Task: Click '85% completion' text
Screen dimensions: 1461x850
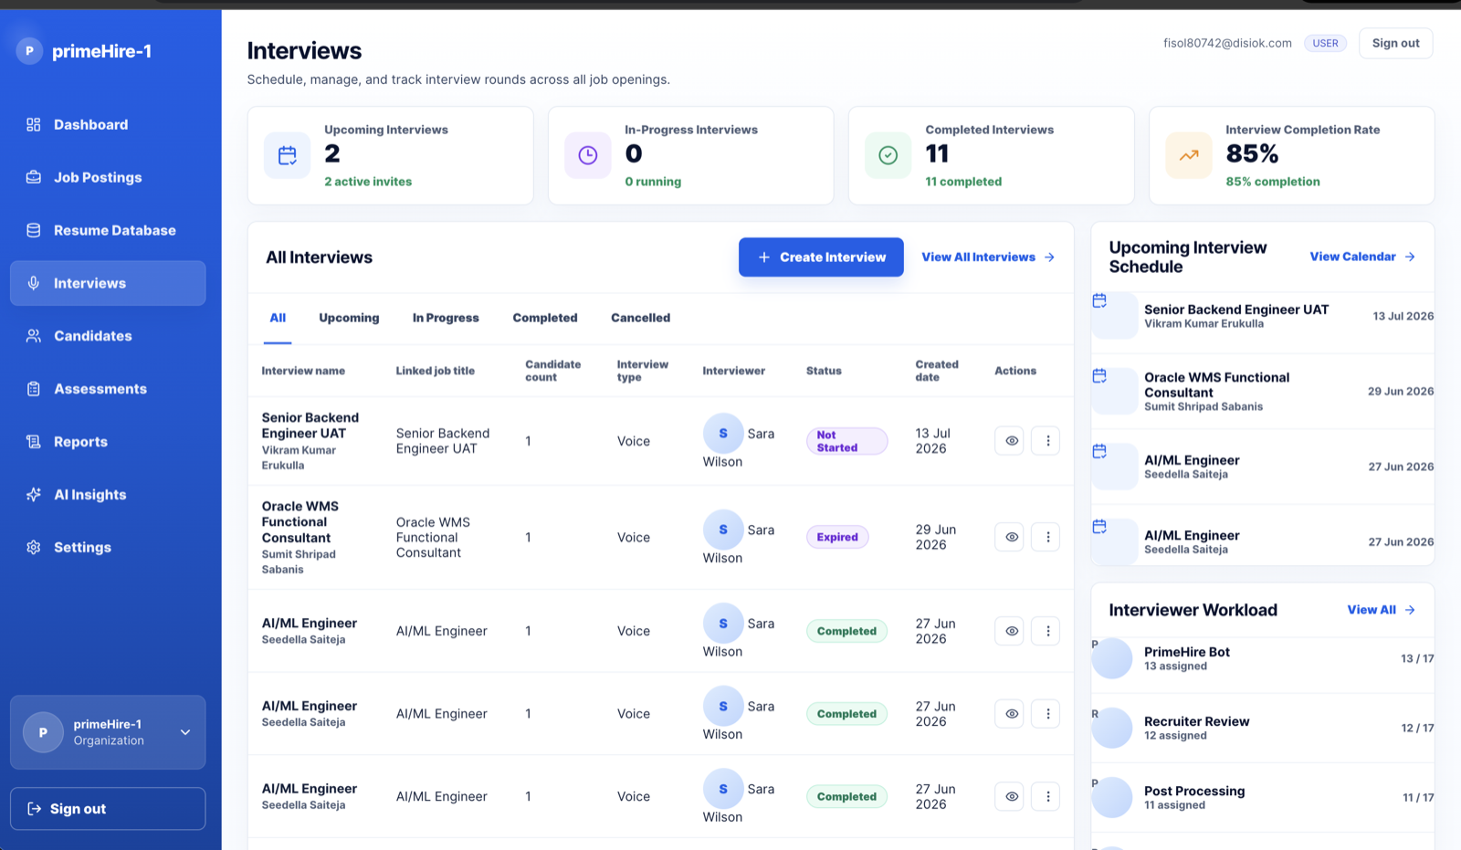Action: [x=1273, y=182]
